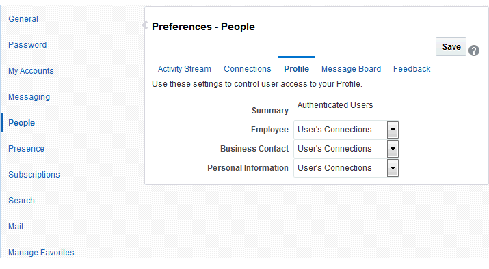Switch to the Activity Stream tab
Viewport: 489px width, 269px height.
pos(184,69)
